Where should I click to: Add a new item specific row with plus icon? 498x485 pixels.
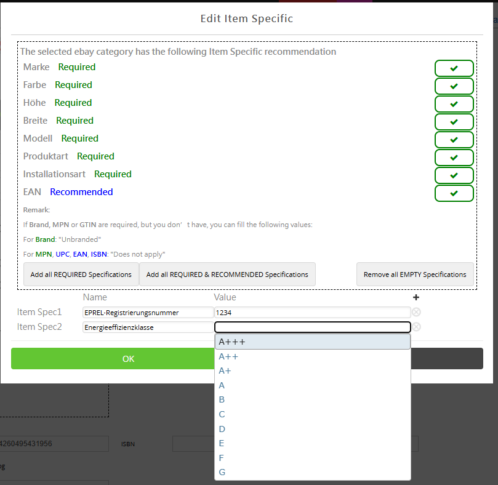point(416,298)
